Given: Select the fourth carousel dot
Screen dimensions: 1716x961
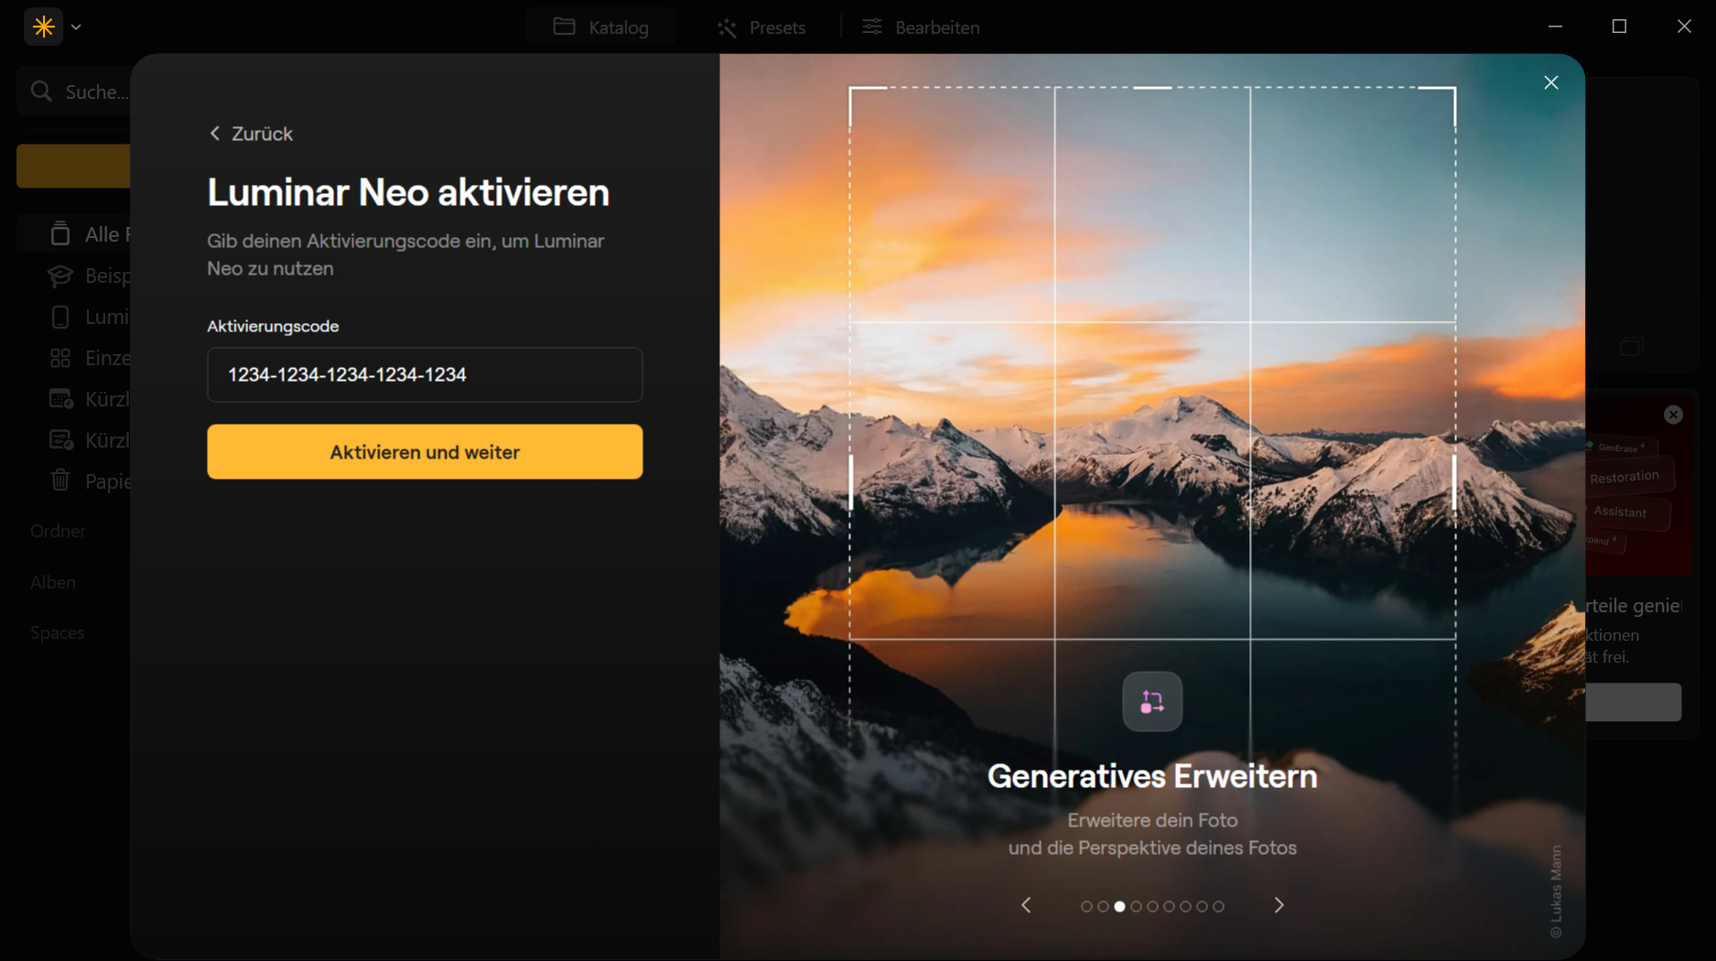Looking at the screenshot, I should point(1136,906).
